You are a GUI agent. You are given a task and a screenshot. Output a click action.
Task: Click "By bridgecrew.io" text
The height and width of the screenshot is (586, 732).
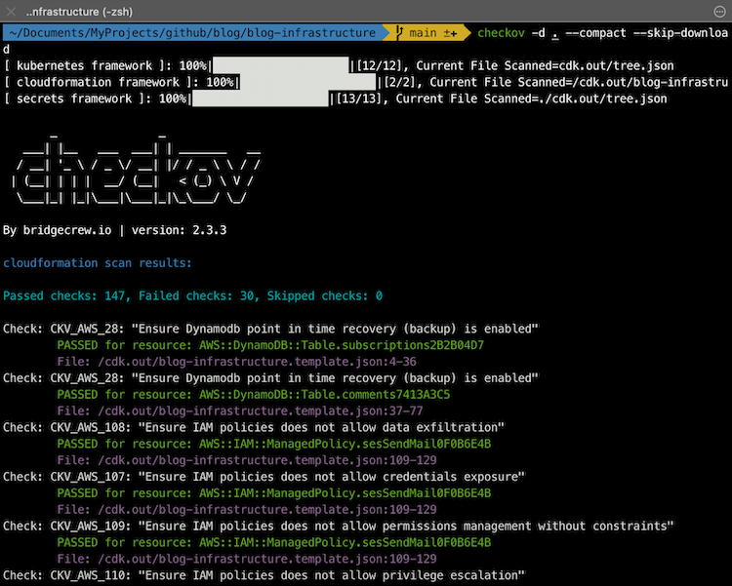point(57,230)
